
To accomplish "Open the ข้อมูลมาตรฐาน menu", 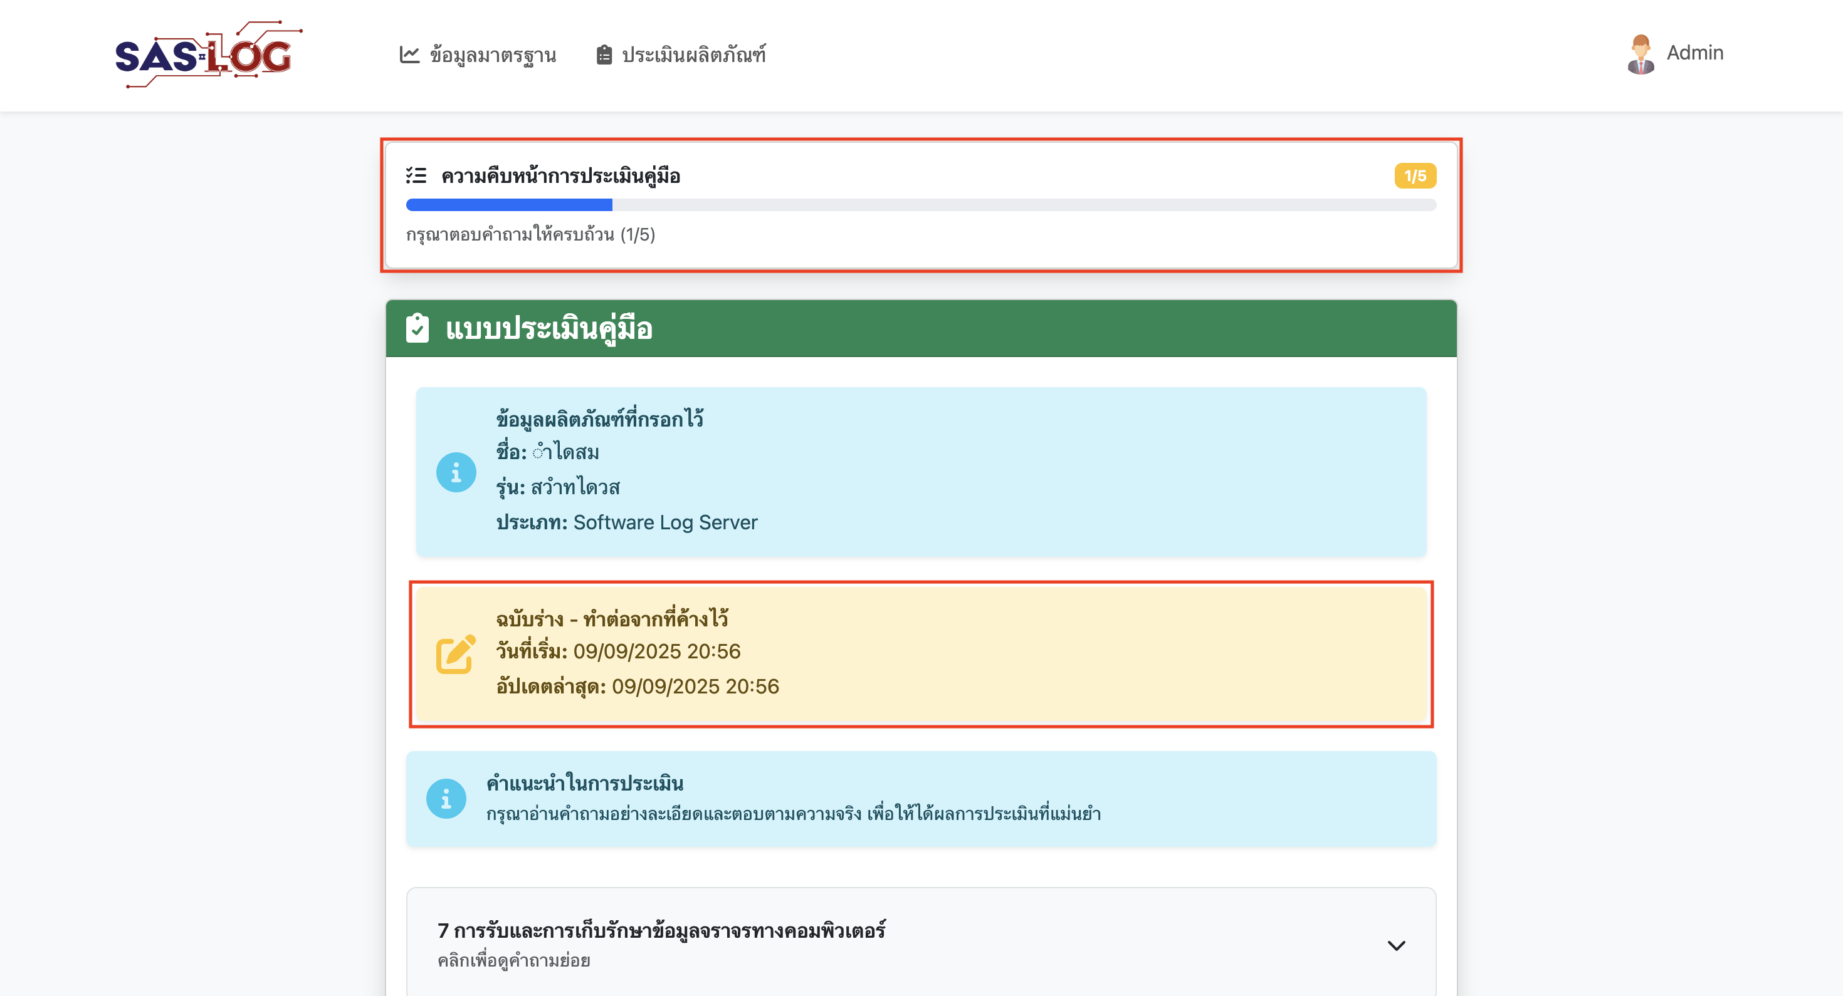I will coord(492,55).
